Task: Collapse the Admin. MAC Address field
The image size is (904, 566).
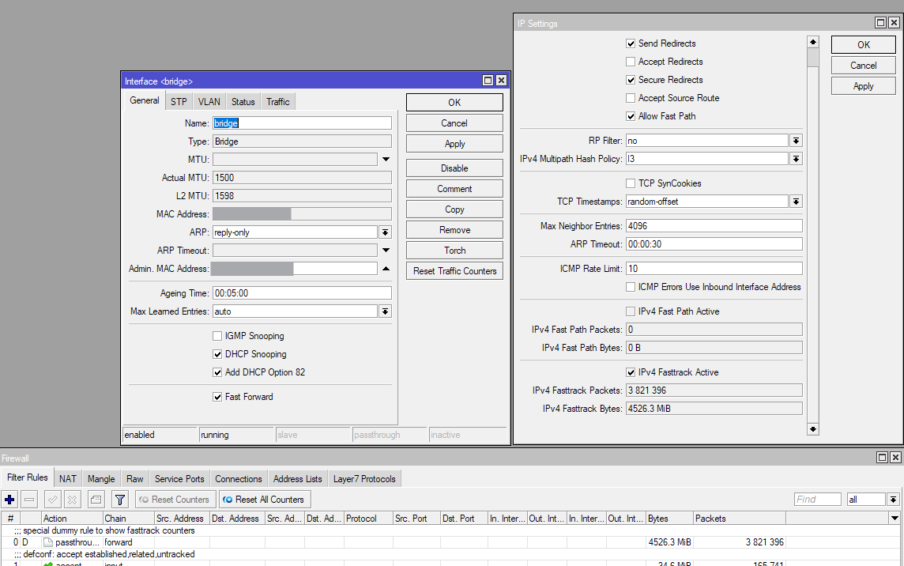Action: coord(386,269)
